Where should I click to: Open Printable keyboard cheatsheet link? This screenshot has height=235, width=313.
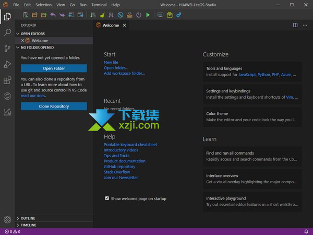coord(130,145)
